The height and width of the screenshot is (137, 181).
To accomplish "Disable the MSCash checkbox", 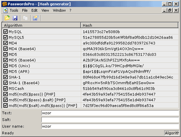I will click(5, 88).
